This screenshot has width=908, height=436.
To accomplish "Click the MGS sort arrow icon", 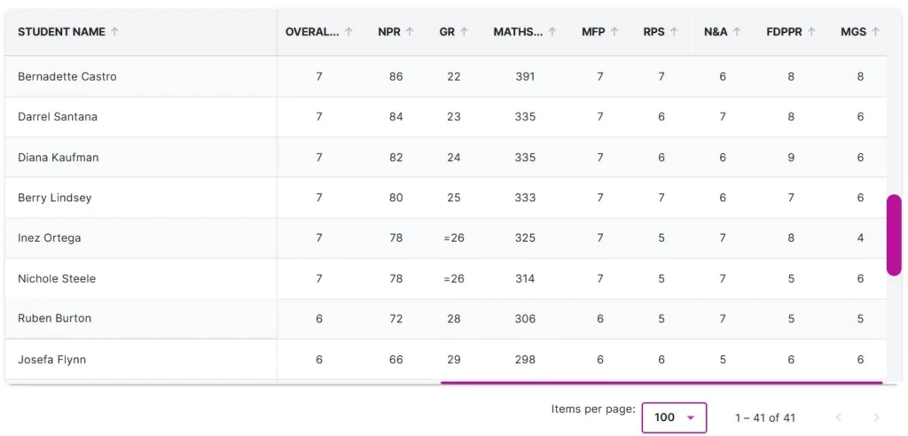I will click(876, 32).
